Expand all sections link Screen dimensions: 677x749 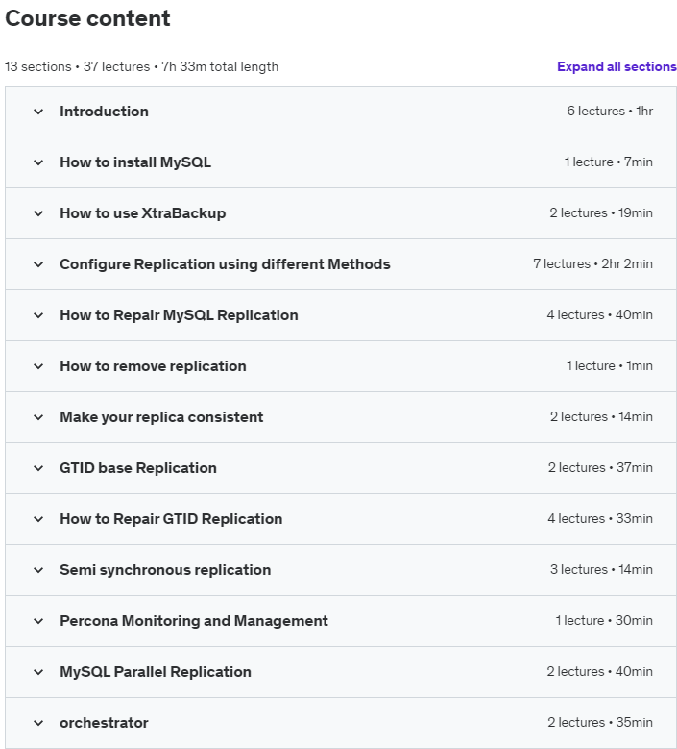coord(617,67)
